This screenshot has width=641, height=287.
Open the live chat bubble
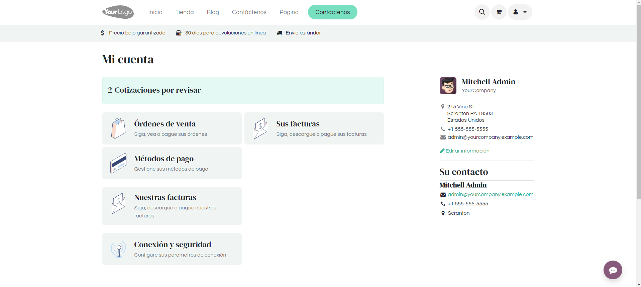click(x=613, y=270)
